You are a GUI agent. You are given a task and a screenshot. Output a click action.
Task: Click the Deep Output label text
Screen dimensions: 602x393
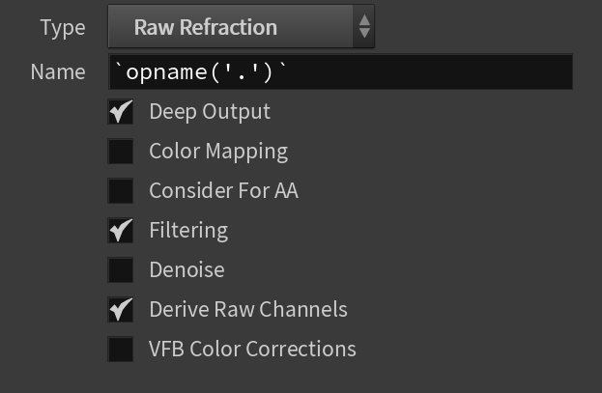[210, 112]
